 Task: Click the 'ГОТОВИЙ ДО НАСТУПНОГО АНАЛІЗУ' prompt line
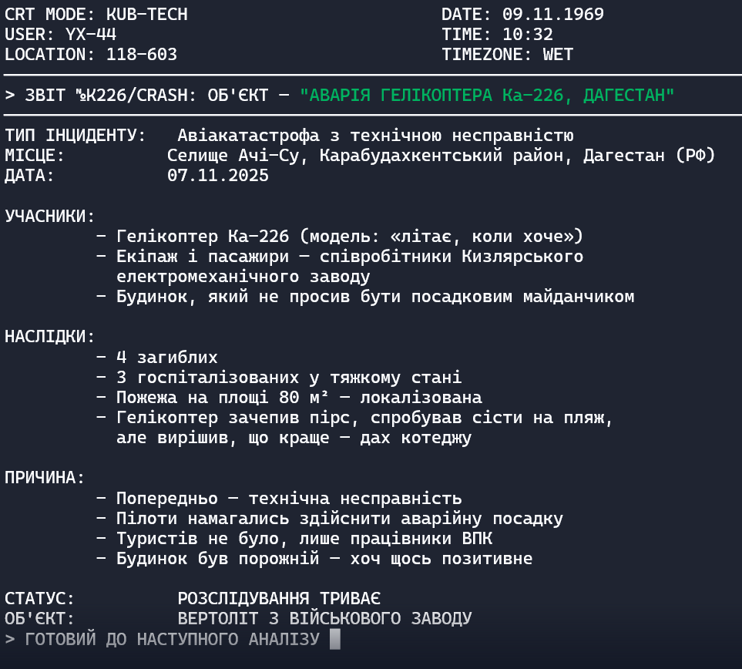tap(172, 639)
